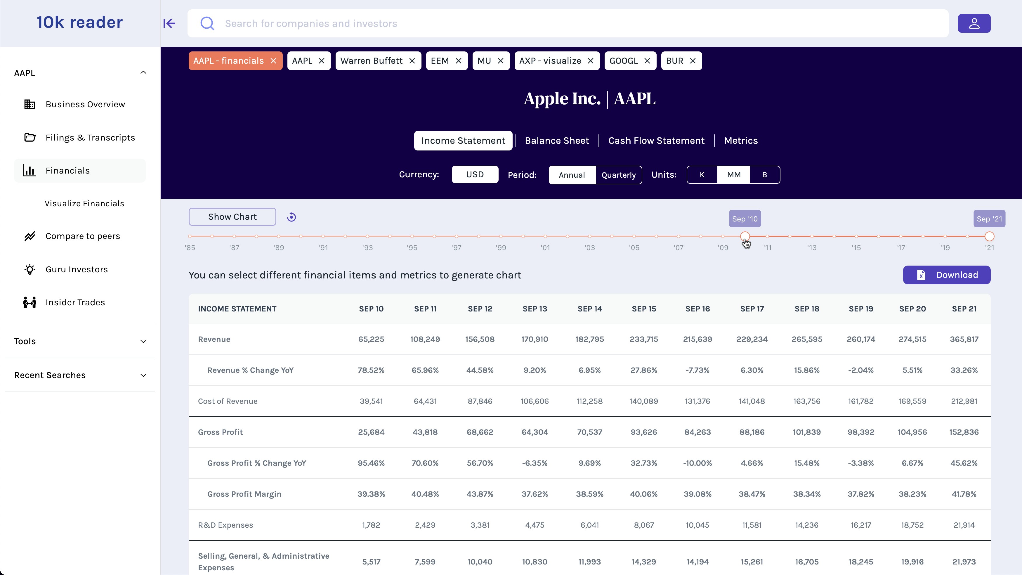Click the Compare to peers trend icon
The image size is (1022, 575).
[30, 236]
